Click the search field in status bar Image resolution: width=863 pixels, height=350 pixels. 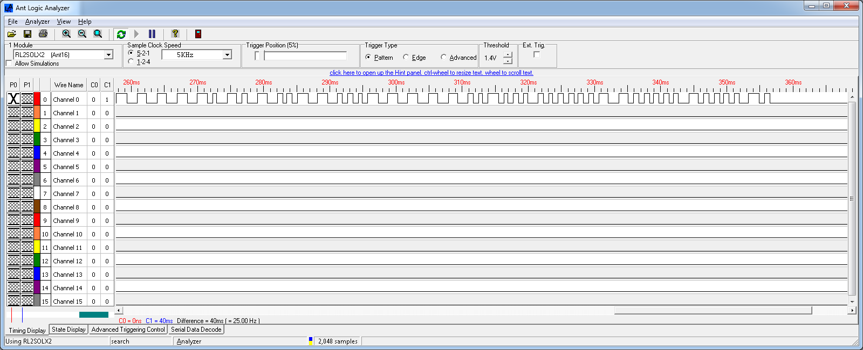141,341
